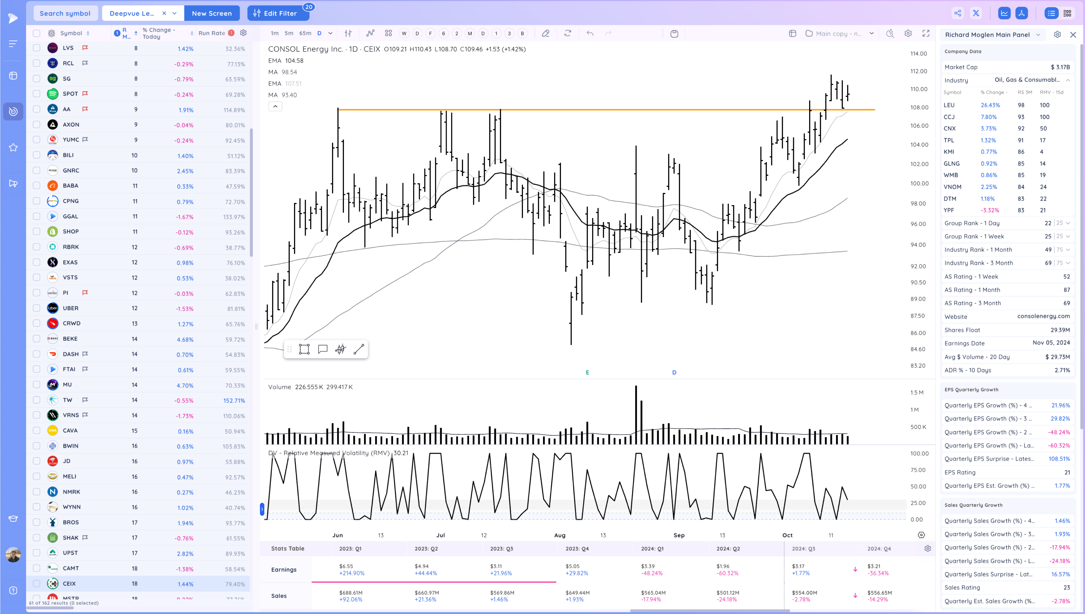Image resolution: width=1085 pixels, height=614 pixels.
Task: Open the indicators icon in chart toolbar
Action: [370, 33]
